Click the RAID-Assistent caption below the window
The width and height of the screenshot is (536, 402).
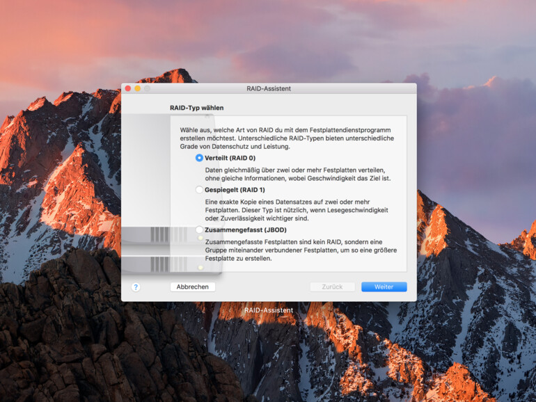pos(269,310)
